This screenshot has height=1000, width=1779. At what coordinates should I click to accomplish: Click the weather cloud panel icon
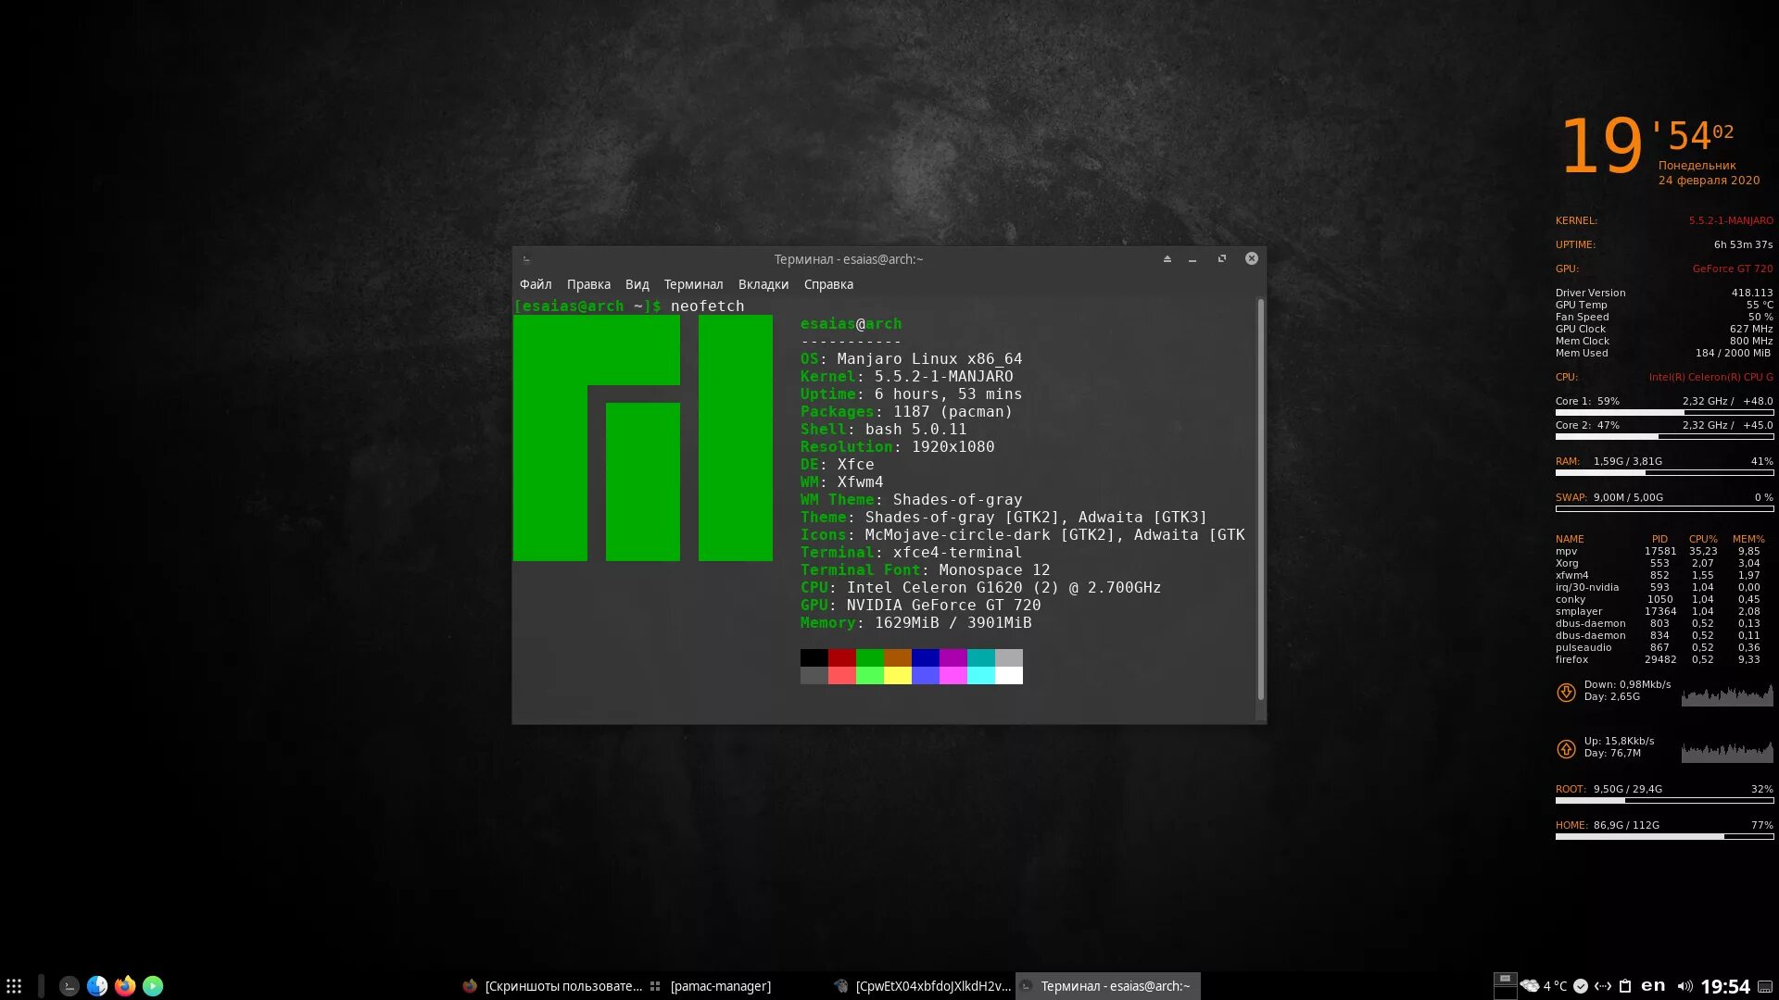(1530, 986)
